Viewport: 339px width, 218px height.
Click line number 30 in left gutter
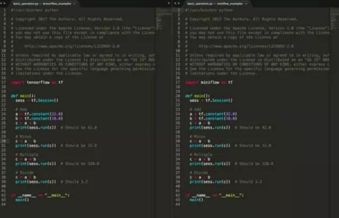tap(3, 141)
